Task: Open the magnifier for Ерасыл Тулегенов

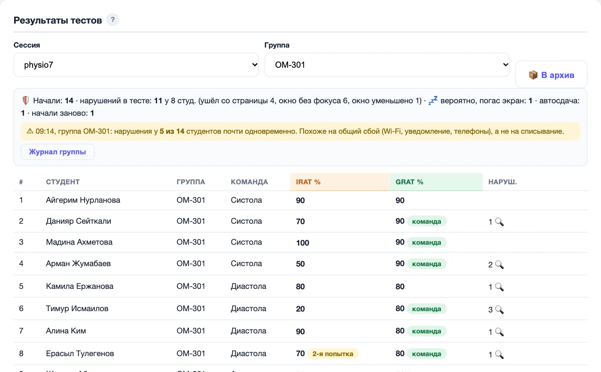Action: coord(499,354)
